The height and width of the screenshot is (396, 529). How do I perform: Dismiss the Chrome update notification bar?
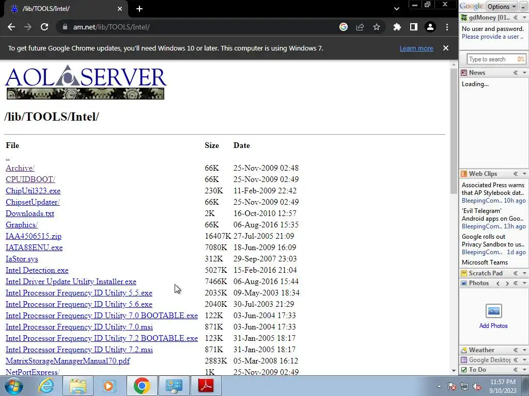click(446, 48)
